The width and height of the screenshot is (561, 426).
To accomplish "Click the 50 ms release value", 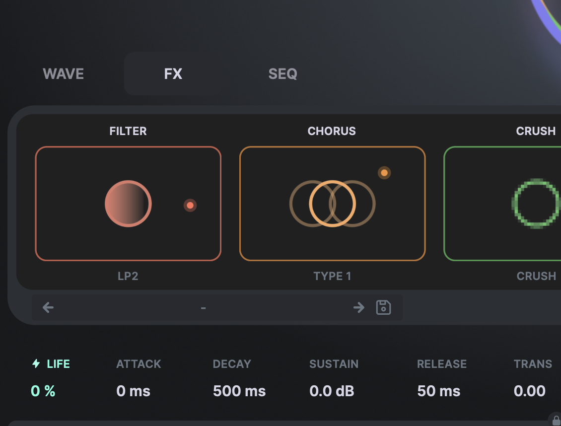I will (x=439, y=391).
